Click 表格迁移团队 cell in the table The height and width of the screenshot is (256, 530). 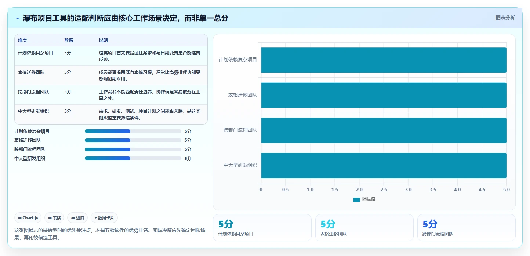pos(31,72)
